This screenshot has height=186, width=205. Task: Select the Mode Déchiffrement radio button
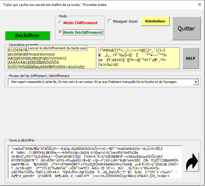point(61,32)
